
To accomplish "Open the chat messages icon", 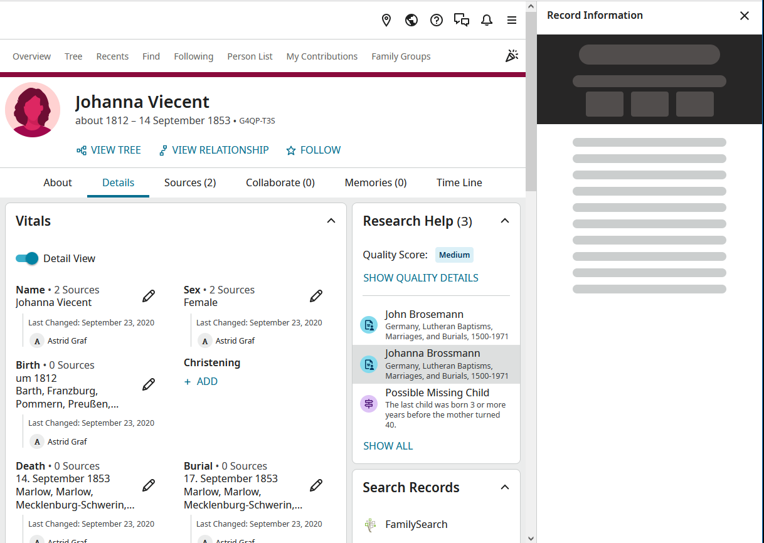I will tap(462, 20).
